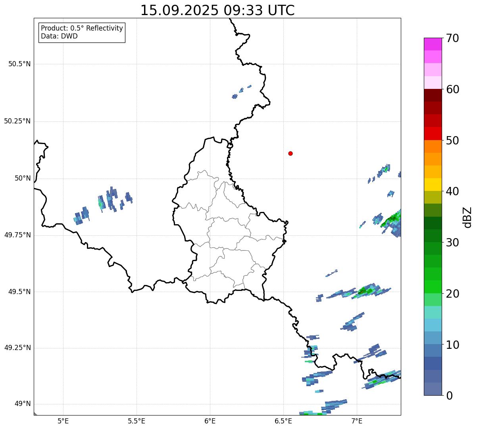
Task: Click the title 15.09.2025 09:33 UTC
Action: (217, 10)
